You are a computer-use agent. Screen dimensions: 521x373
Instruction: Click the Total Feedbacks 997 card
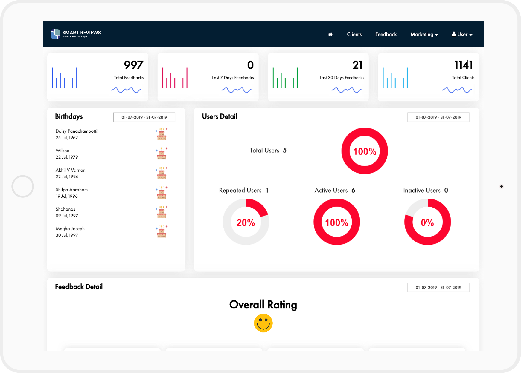(x=98, y=77)
